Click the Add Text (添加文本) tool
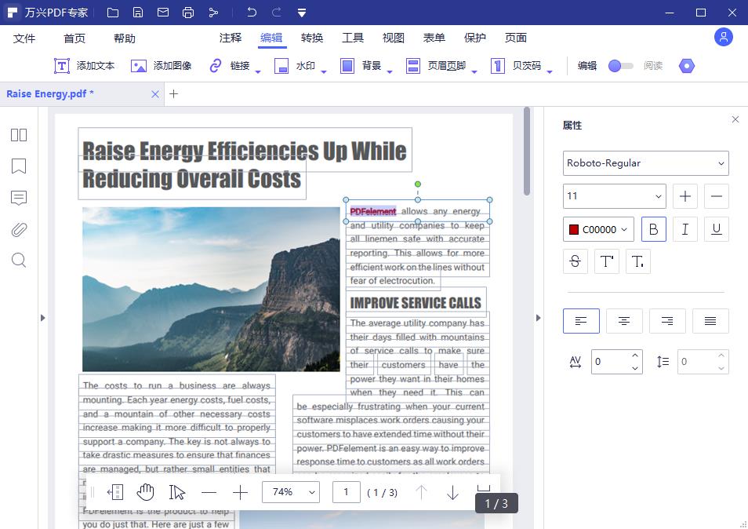The image size is (748, 529). coord(85,66)
